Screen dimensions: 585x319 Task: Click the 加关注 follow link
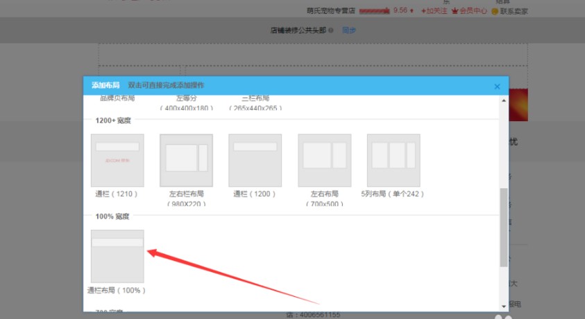434,11
